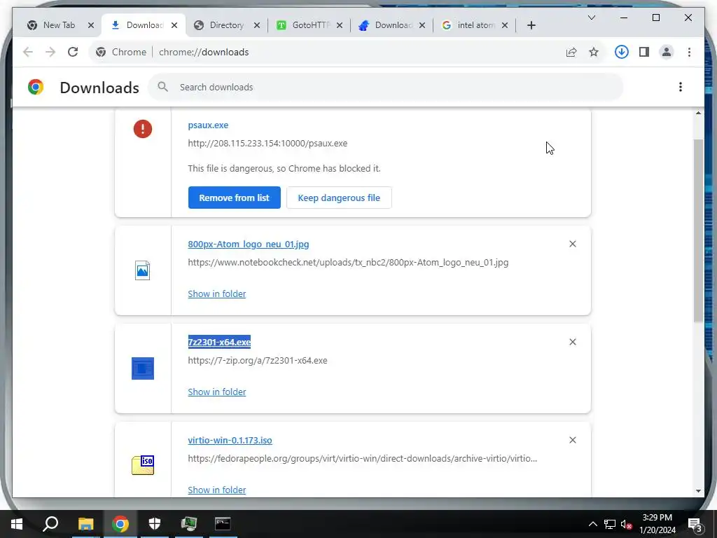
Task: Open the Downloads page more actions menu
Action: [681, 87]
